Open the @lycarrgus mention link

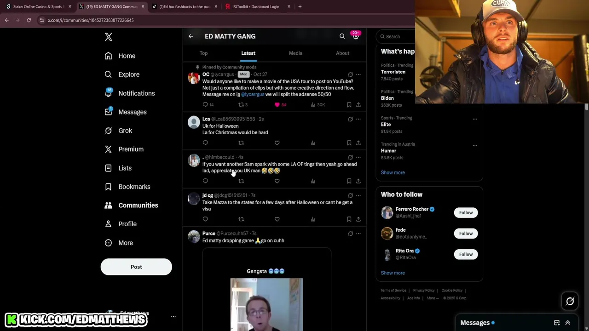[253, 94]
